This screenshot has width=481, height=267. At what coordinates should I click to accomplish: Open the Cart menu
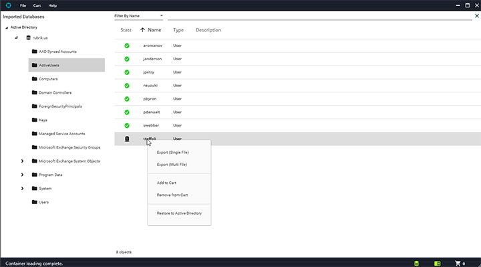37,5
